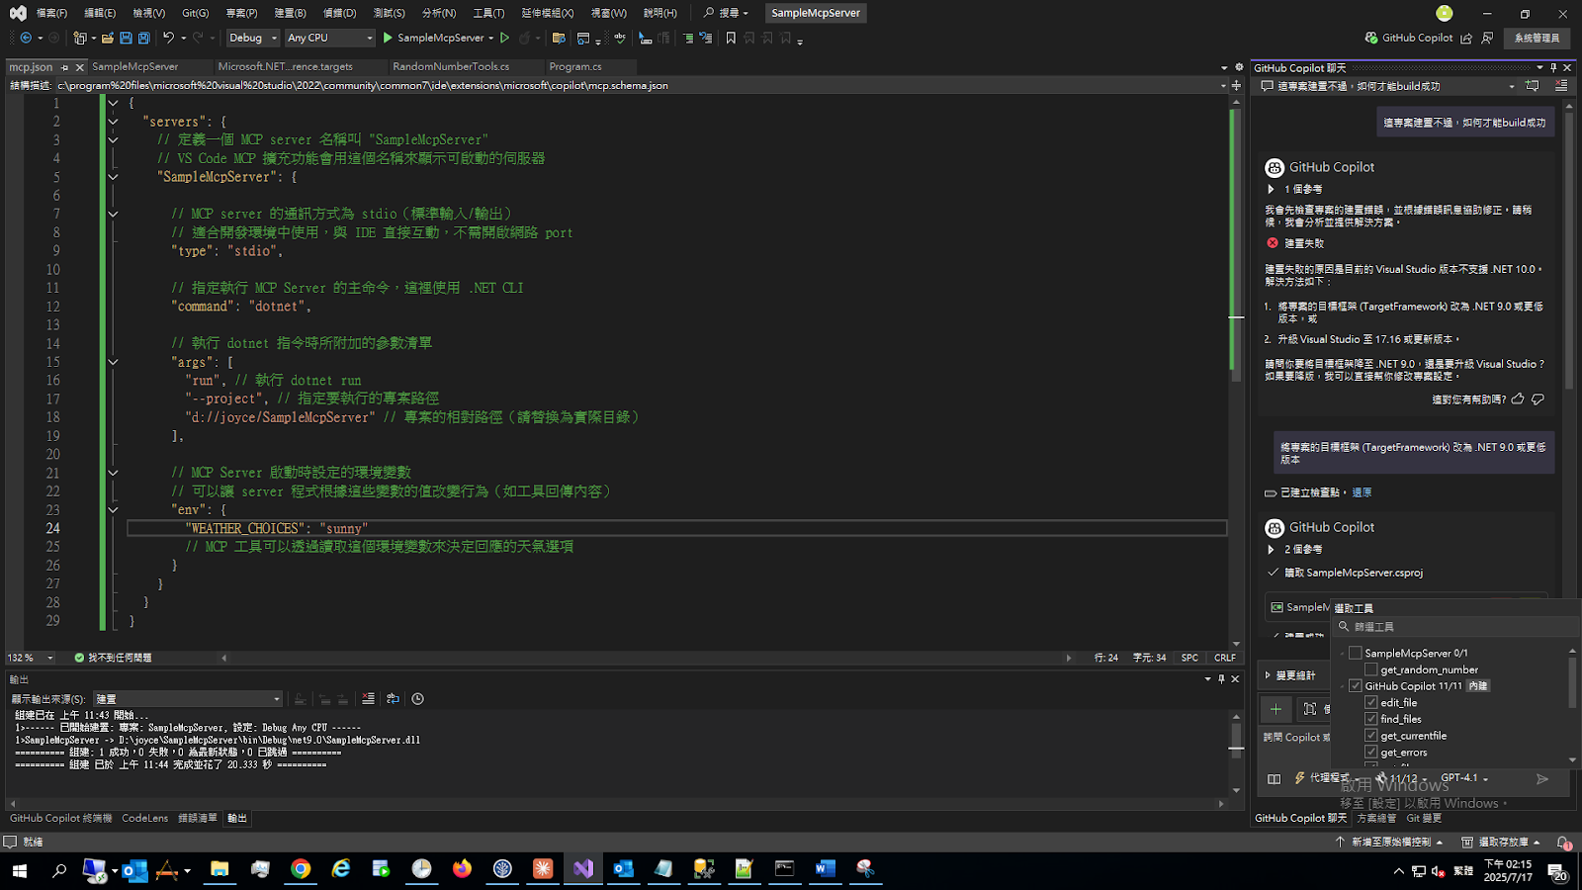
Task: Click the 系統管理員 button
Action: click(1537, 38)
